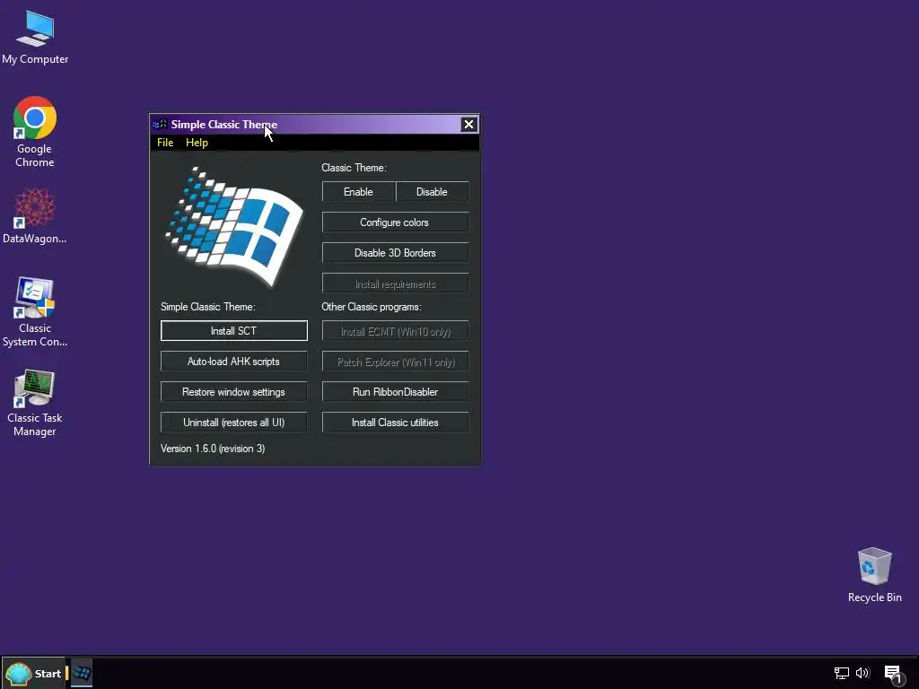Viewport: 919px width, 689px height.
Task: Click Run RibbonDisabler button
Action: pos(395,391)
